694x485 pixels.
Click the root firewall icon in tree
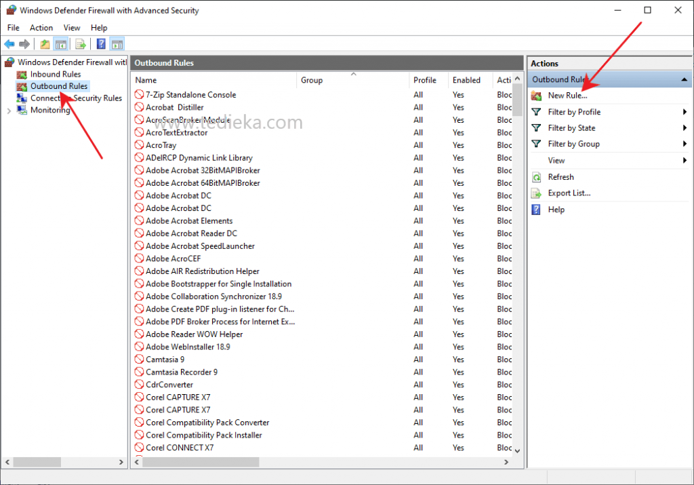click(x=9, y=62)
